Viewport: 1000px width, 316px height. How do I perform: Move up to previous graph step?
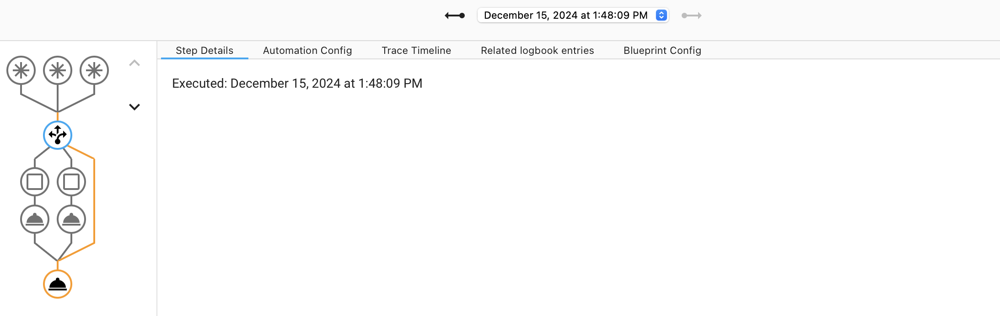134,63
